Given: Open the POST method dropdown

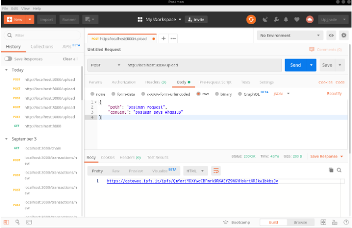Looking at the screenshot, I should (106, 65).
